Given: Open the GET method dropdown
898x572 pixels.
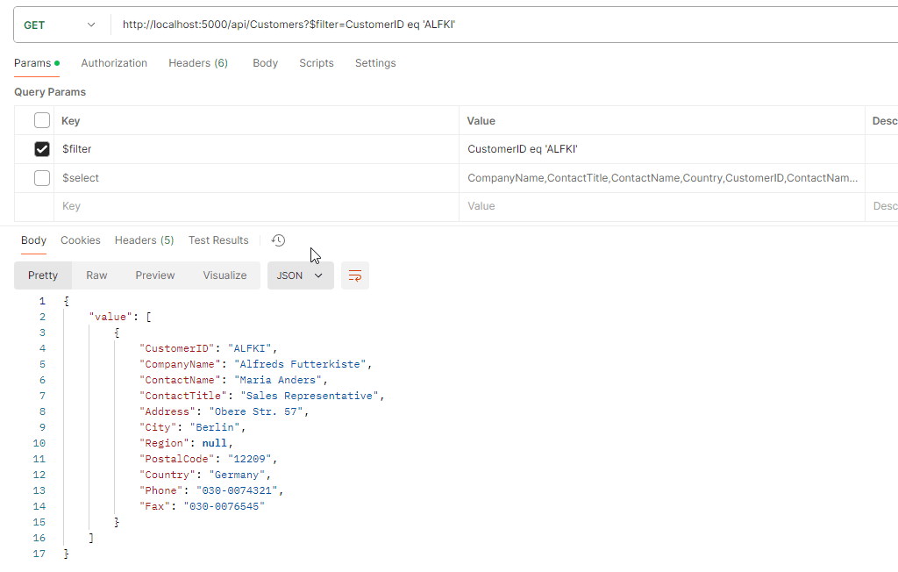Looking at the screenshot, I should 60,25.
